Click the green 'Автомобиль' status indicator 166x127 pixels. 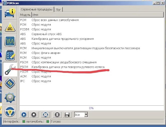(48, 121)
